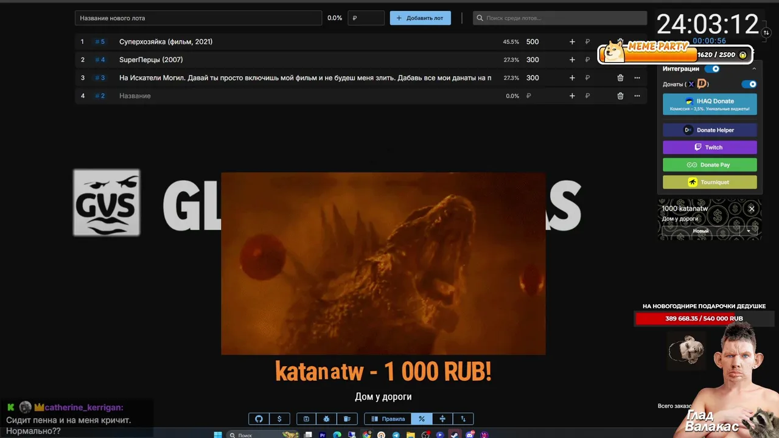Add amount with plus on Суперхозяйка row
Image resolution: width=779 pixels, height=438 pixels.
572,42
